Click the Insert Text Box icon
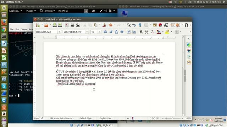 [166, 25]
